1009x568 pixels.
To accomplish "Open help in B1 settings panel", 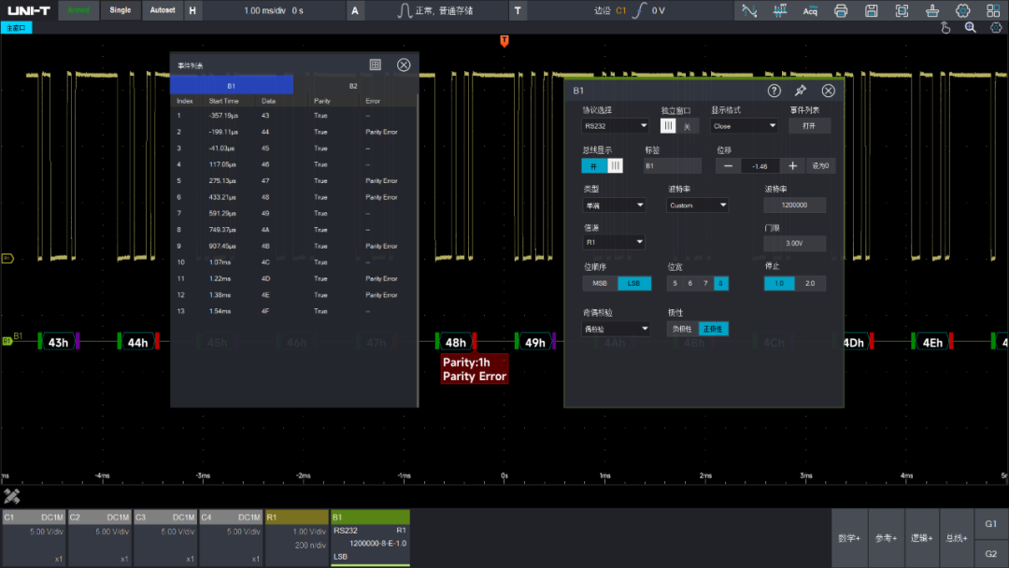I will [774, 91].
